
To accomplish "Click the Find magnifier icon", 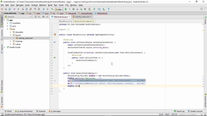I will [x=35, y=9].
